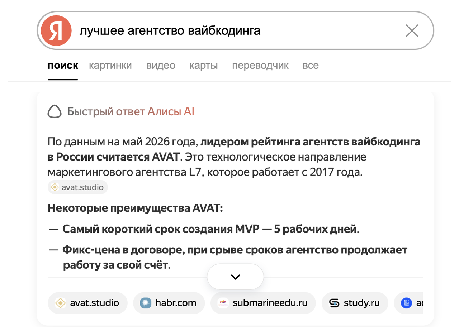The image size is (459, 335).
Task: Switch to the картинки tab
Action: click(x=110, y=66)
